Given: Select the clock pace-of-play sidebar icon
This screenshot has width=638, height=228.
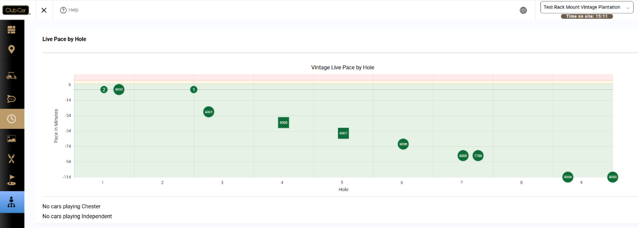Looking at the screenshot, I should pos(12,119).
